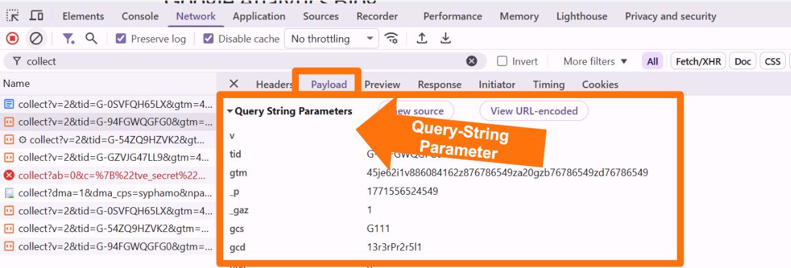Select first request G-0SVFQH65LX document row

108,104
